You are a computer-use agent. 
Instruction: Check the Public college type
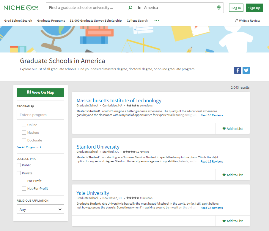point(19,165)
